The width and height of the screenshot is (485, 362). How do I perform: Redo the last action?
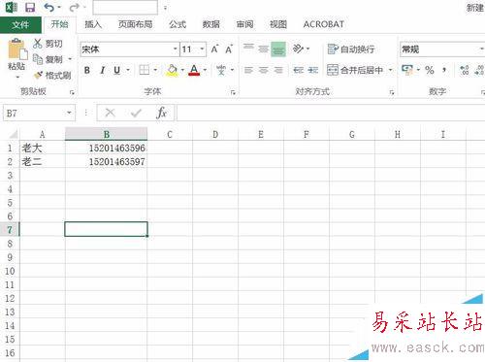74,7
